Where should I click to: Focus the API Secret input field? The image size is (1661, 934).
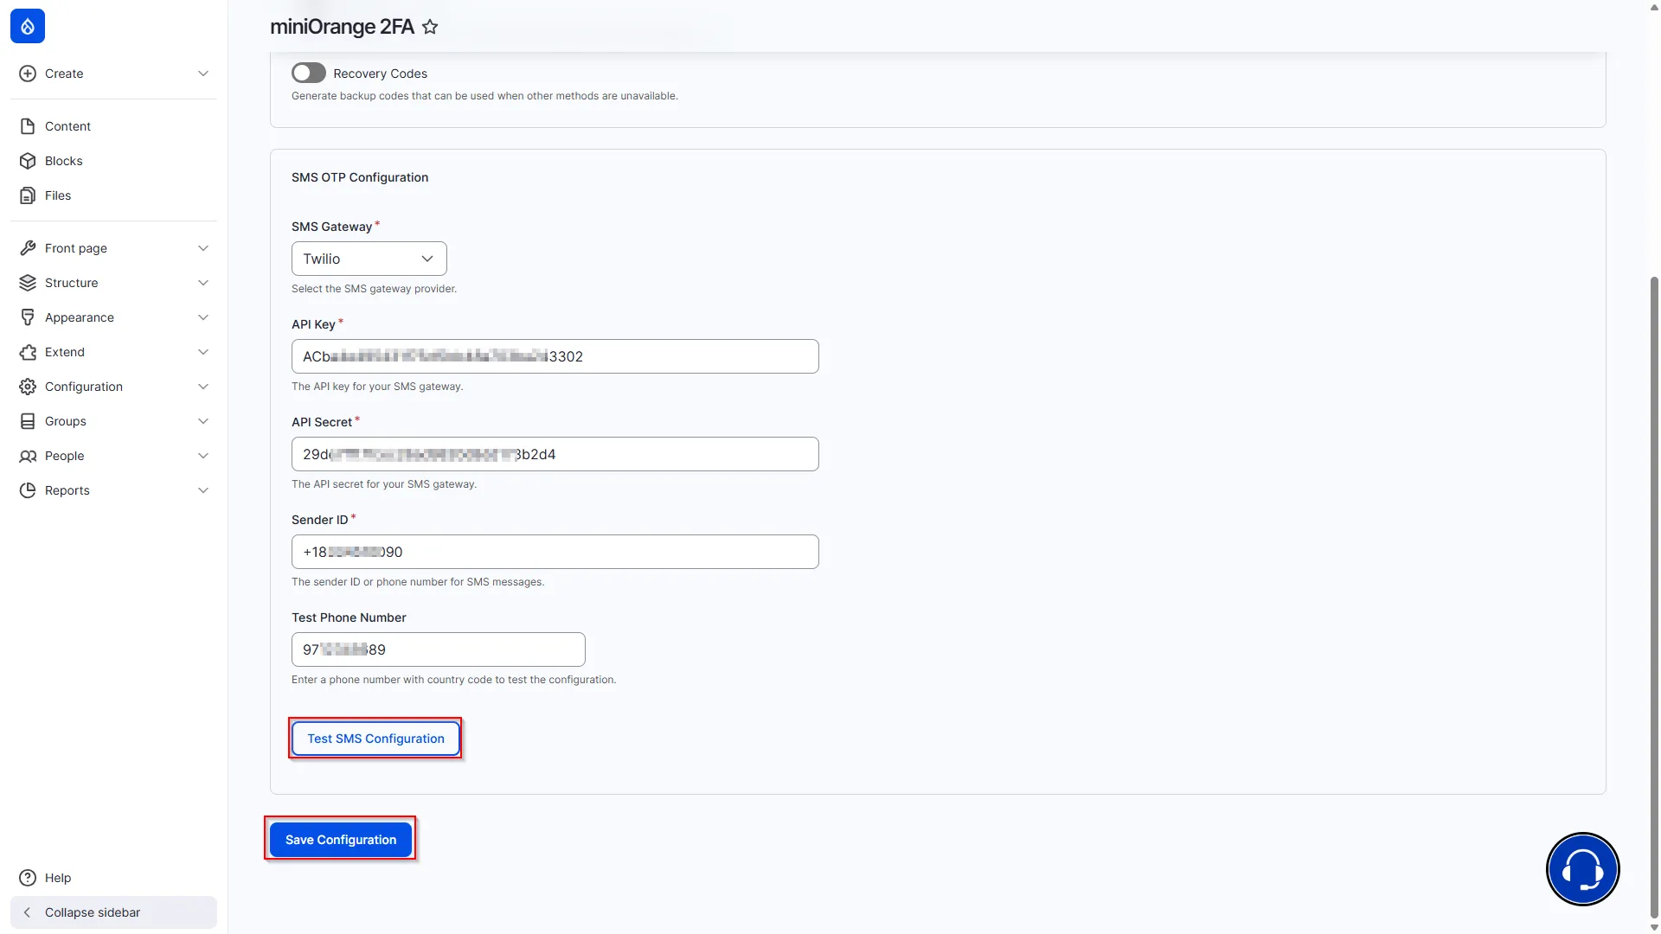click(x=555, y=454)
